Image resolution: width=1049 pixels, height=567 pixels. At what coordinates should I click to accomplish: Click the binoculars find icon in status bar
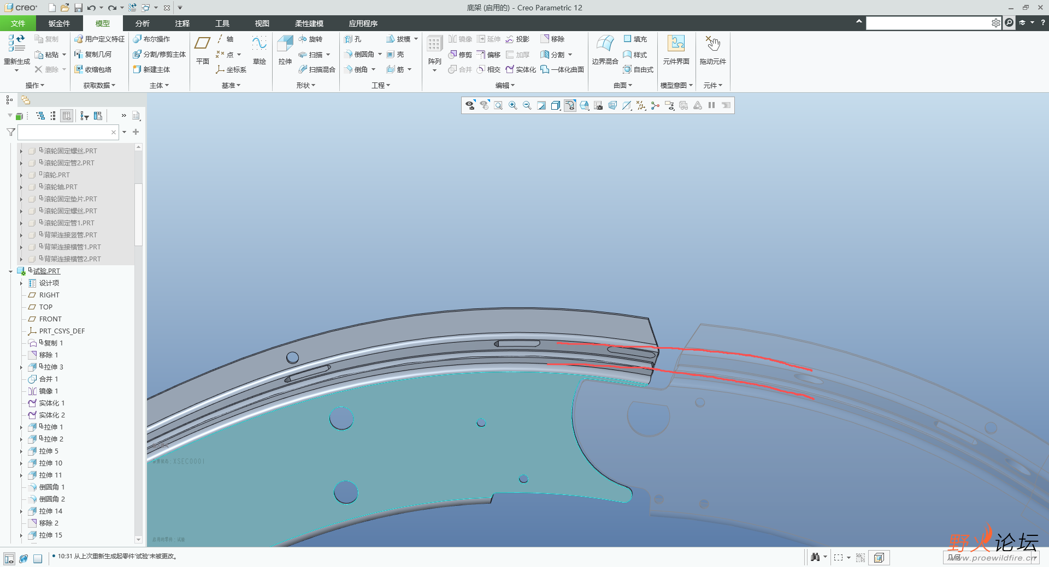815,557
